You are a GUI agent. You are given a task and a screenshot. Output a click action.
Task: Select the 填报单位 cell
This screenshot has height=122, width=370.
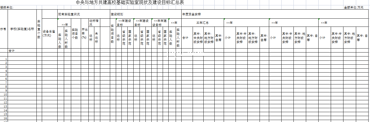[x=7, y=8]
